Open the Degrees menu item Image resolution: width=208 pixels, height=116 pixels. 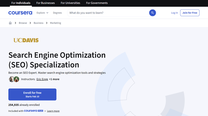tap(57, 13)
